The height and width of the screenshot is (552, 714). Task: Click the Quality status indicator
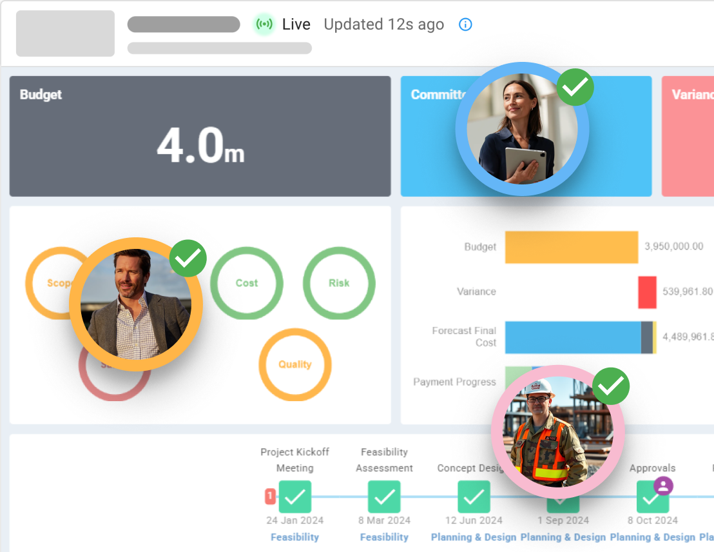point(295,364)
